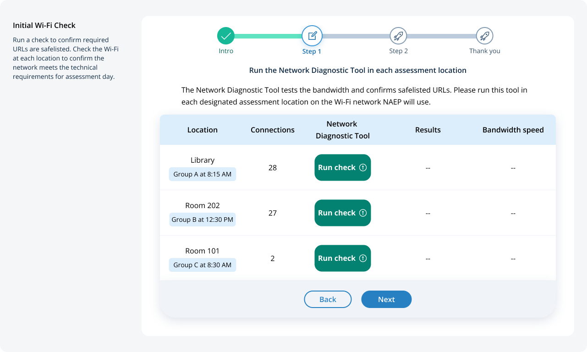Screen dimensions: 587x352
Task: Click the Intro step checkmark icon
Action: tap(226, 35)
